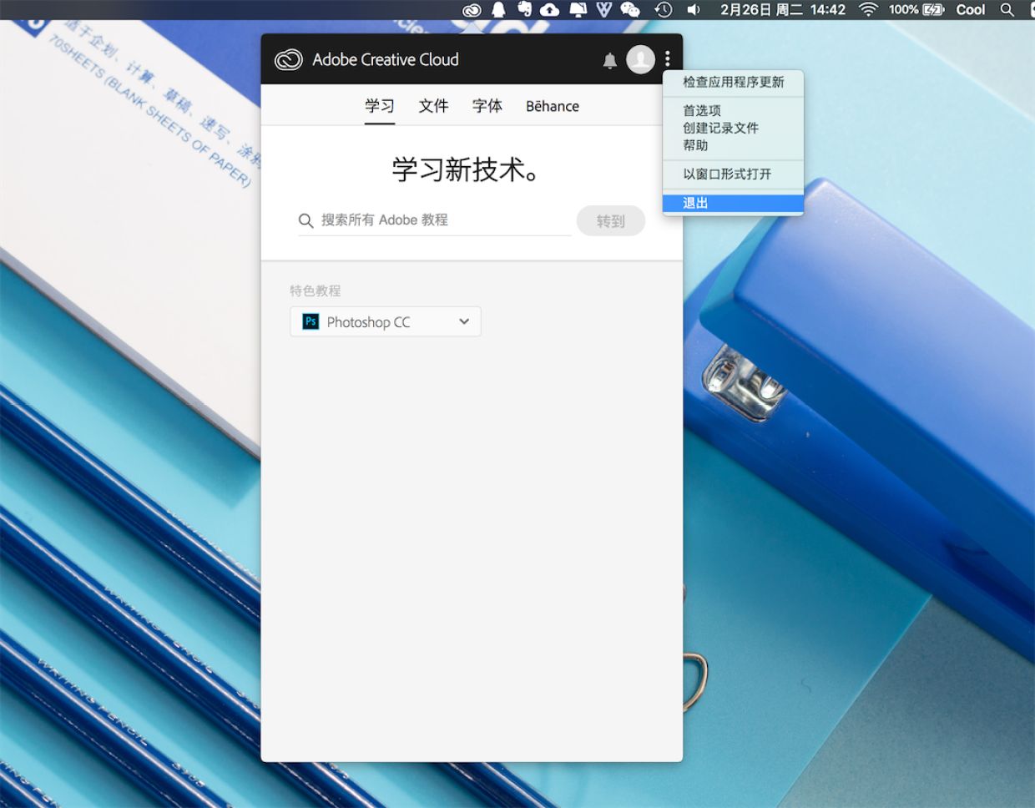Click the Adobe Creative Cloud title text
Screen dimensions: 1035x808
coord(386,59)
